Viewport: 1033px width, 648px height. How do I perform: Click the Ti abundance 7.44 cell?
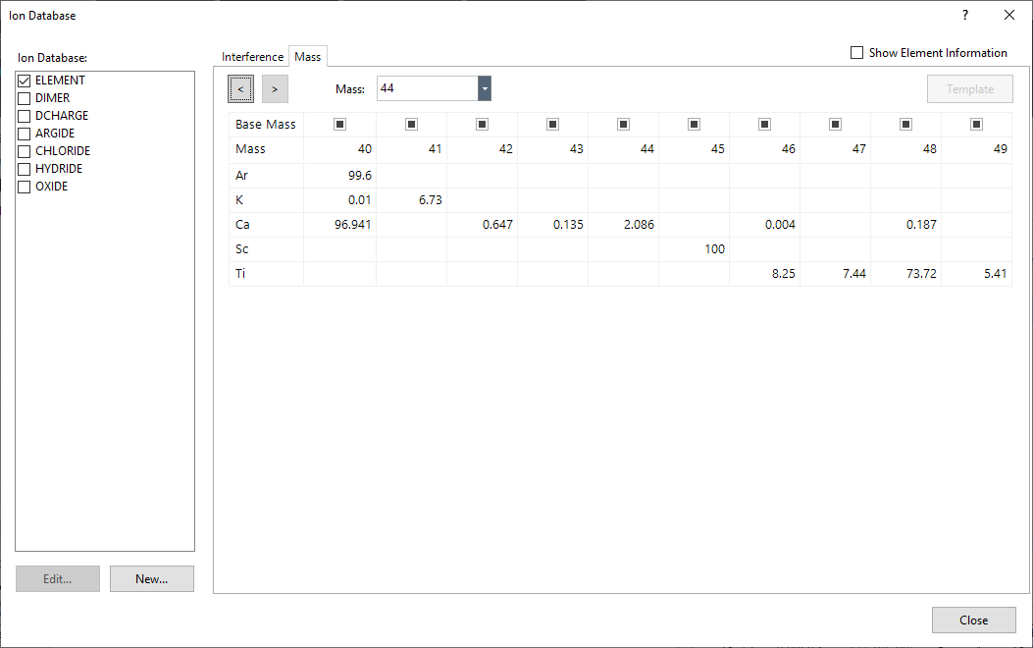(x=836, y=274)
